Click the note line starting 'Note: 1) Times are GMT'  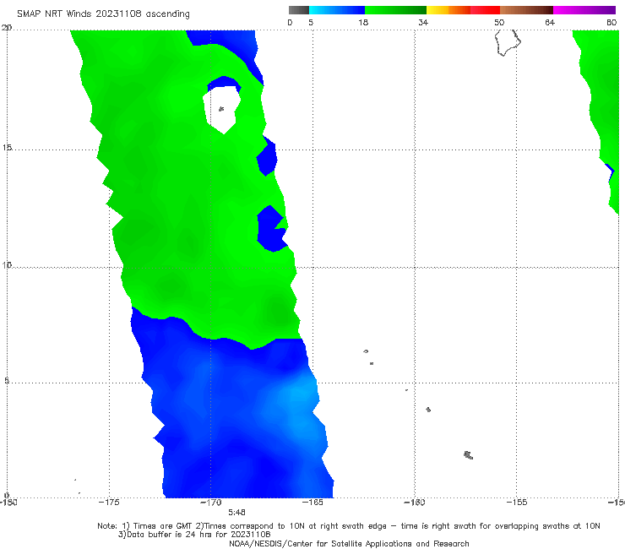[349, 526]
